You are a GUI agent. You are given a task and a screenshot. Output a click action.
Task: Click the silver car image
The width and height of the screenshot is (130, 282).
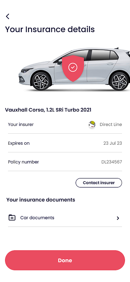point(74,69)
